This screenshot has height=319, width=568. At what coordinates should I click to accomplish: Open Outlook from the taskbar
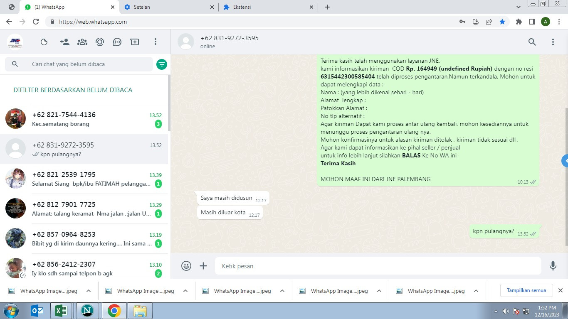click(37, 311)
